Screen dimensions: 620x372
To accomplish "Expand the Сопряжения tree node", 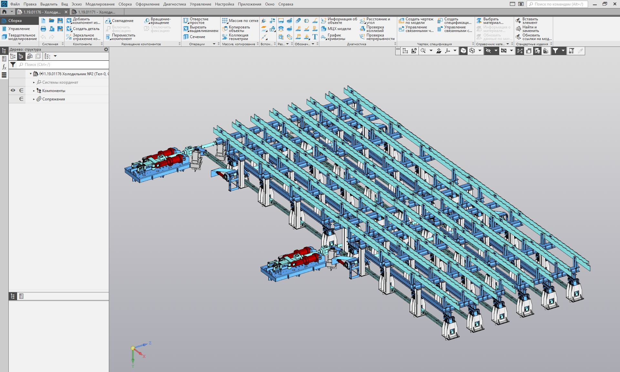I will point(34,99).
